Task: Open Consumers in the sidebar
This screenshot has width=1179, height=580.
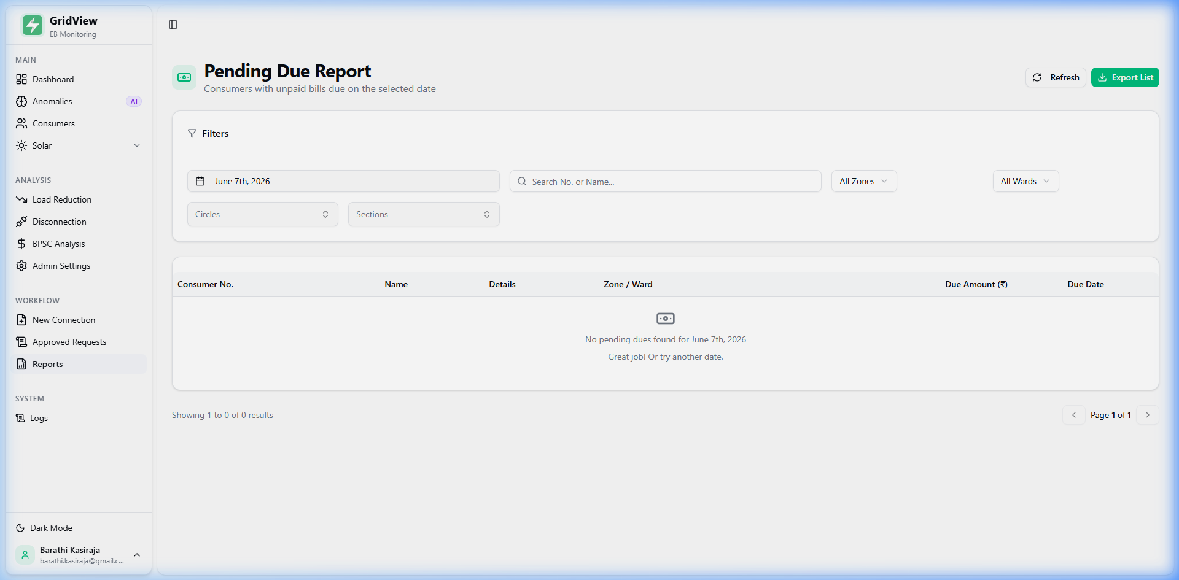Action: click(x=79, y=123)
